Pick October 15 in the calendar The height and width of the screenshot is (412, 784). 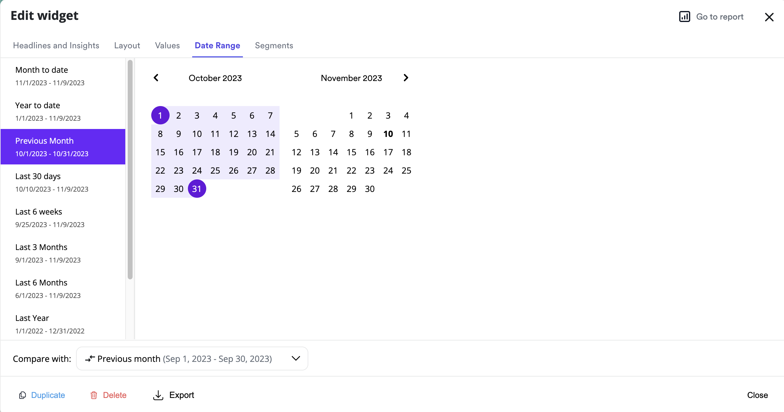click(160, 152)
